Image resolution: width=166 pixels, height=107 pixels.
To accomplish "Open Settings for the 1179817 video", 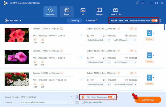I will (149, 61).
